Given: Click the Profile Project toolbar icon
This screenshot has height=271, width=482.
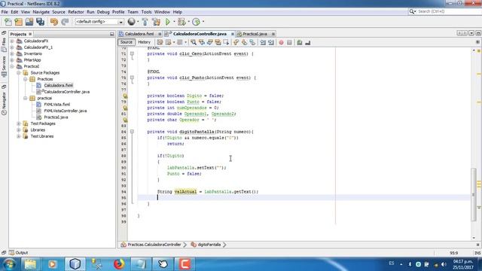Looking at the screenshot, I should tap(196, 22).
